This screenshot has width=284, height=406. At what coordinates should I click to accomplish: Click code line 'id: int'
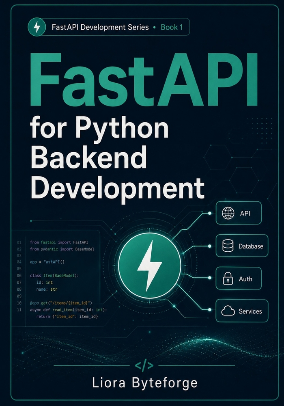click(45, 283)
